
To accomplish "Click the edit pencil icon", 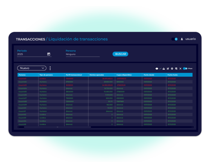I will tap(168, 69).
